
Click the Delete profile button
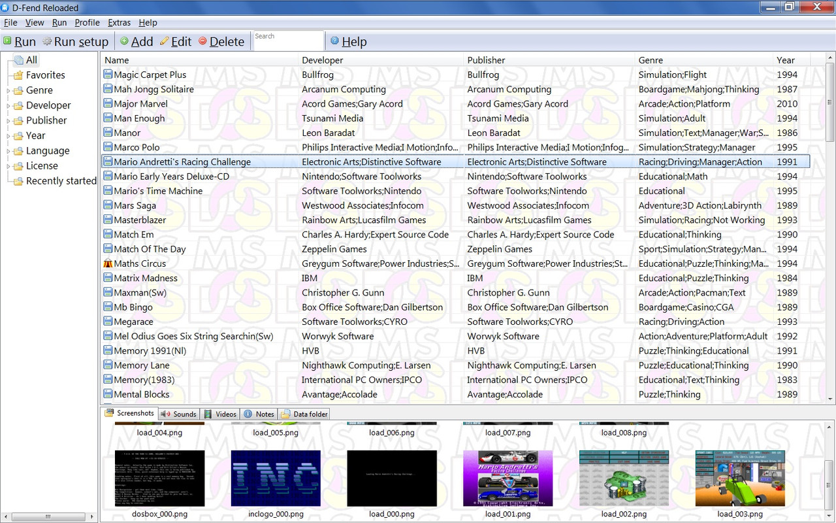pos(221,41)
